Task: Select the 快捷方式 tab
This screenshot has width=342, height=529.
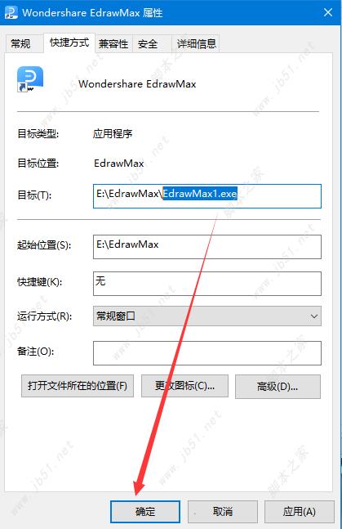Action: pos(69,43)
